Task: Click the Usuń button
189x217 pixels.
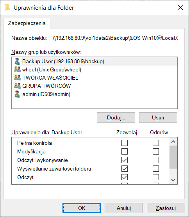Action: click(158, 117)
